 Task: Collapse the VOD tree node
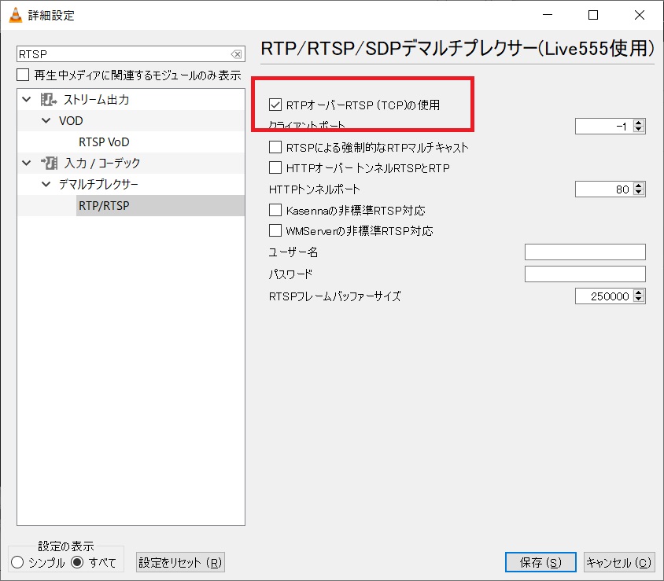tap(45, 120)
